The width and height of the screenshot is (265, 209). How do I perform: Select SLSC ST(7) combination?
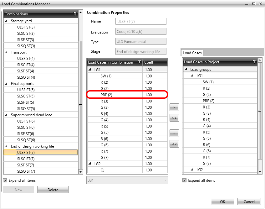tap(26, 159)
